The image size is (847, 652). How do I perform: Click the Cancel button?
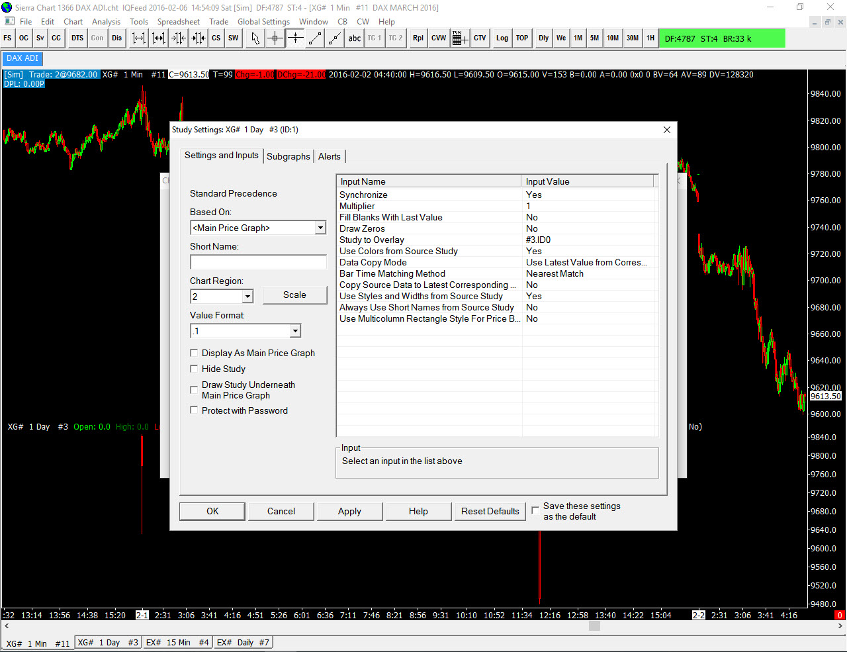click(x=281, y=511)
